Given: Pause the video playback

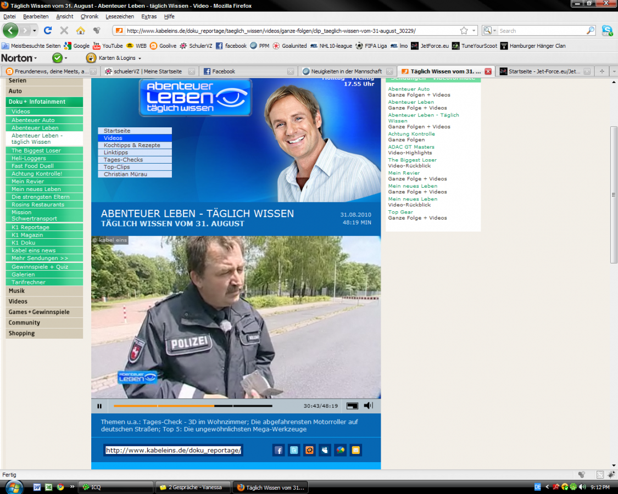Looking at the screenshot, I should coord(99,406).
